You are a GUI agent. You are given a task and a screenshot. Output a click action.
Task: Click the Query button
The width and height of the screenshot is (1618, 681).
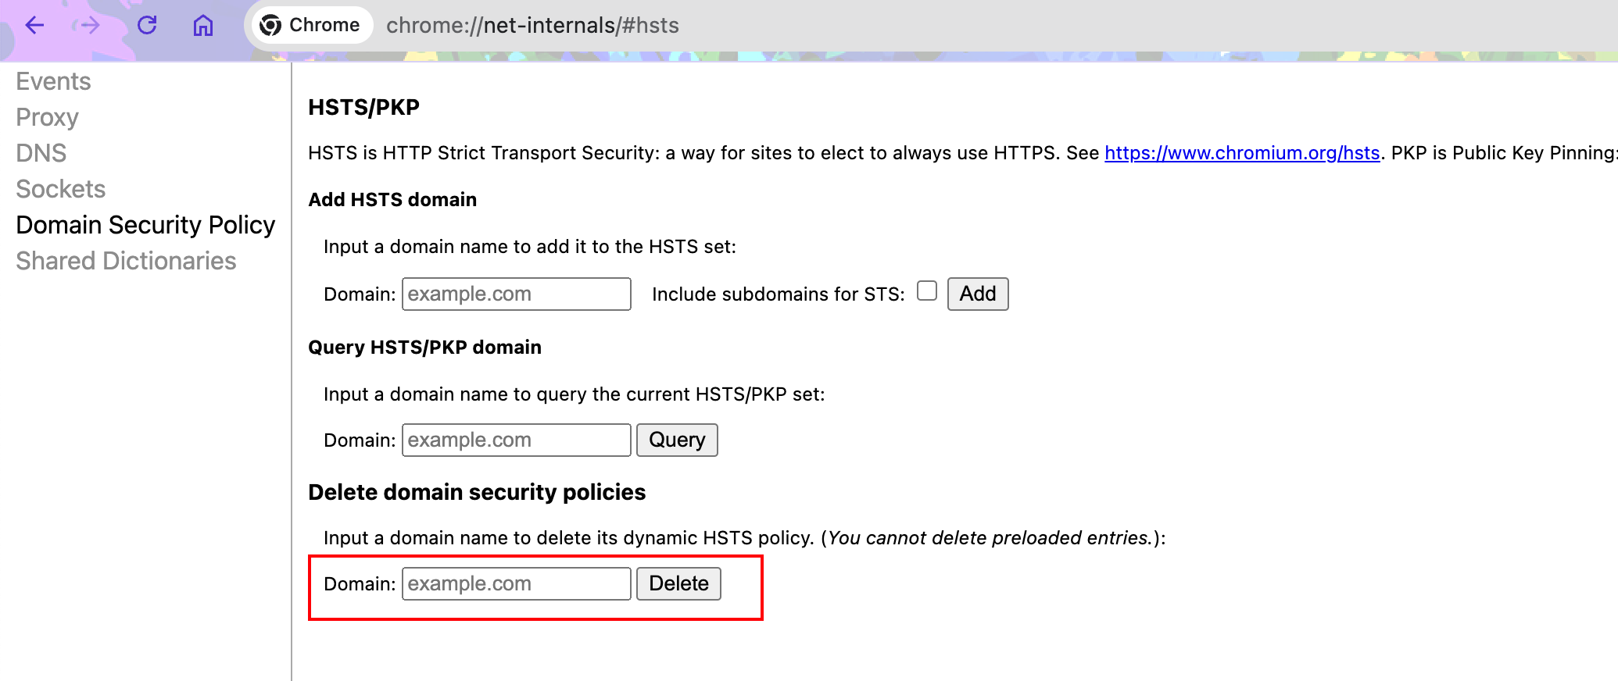[677, 440]
